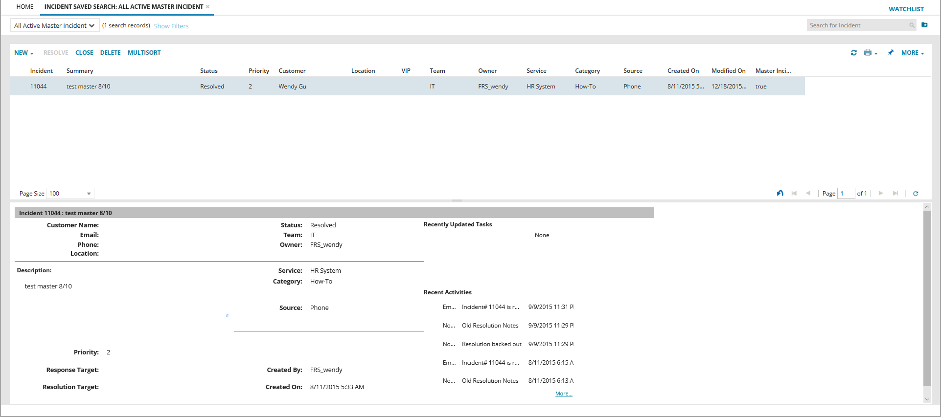This screenshot has width=941, height=417.
Task: Open the WATCHLIST link
Action: point(906,9)
